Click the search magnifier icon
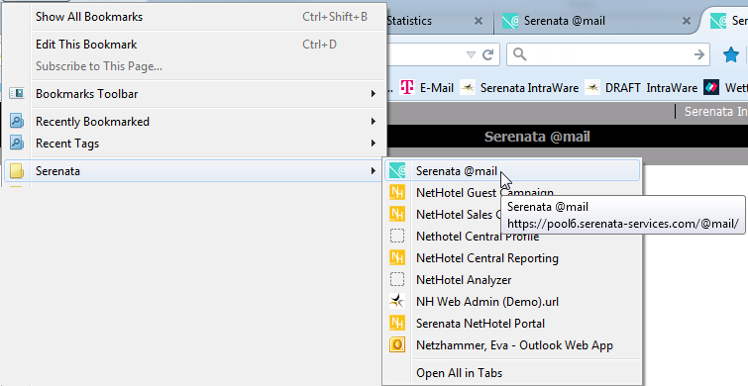 [520, 54]
